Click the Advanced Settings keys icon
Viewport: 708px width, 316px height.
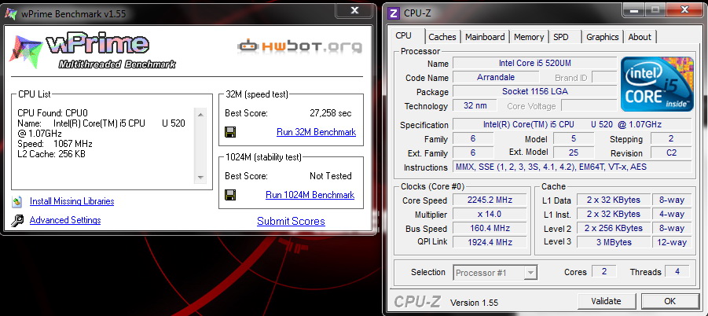tap(17, 220)
